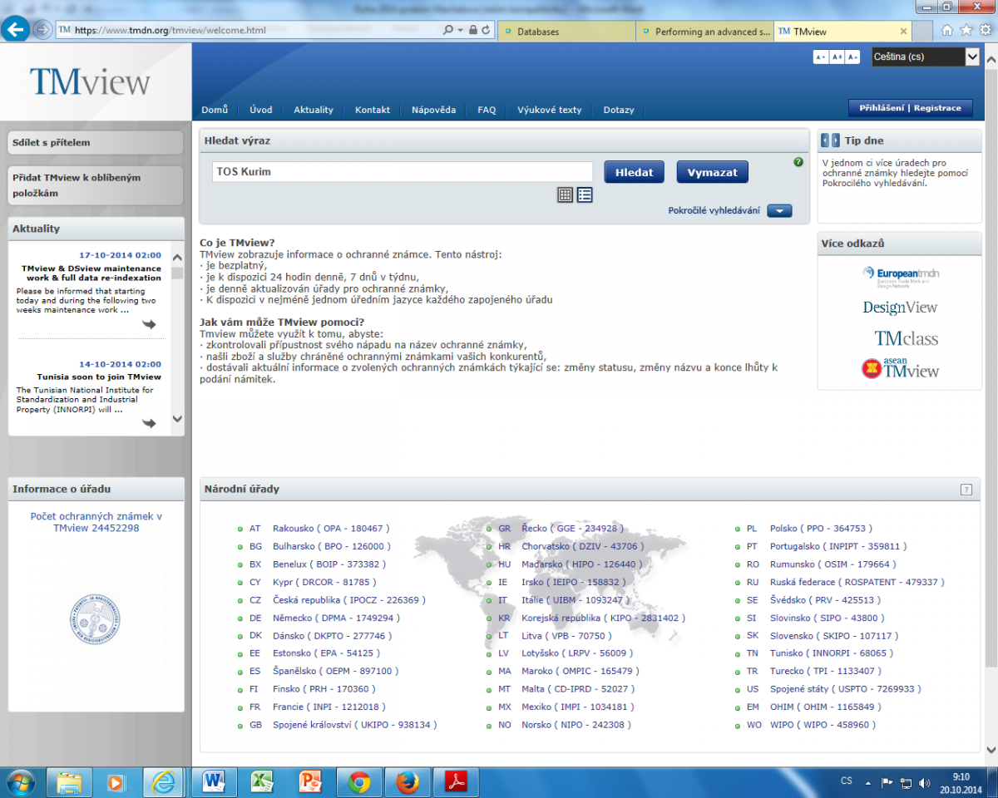The image size is (998, 798).
Task: Open the Čeština language dropdown
Action: [971, 57]
